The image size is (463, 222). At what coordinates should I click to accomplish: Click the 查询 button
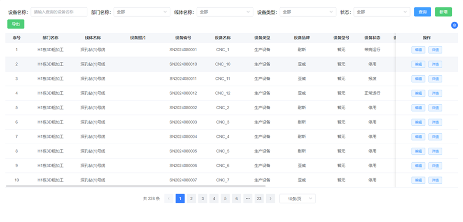[x=422, y=12]
